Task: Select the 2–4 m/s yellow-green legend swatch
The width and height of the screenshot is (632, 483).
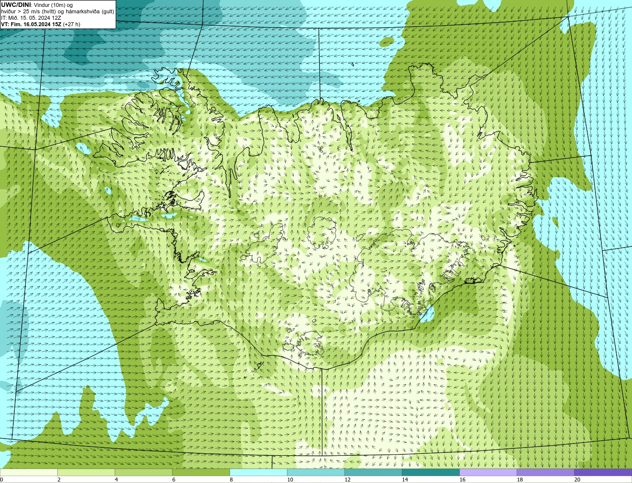Action: pos(86,472)
